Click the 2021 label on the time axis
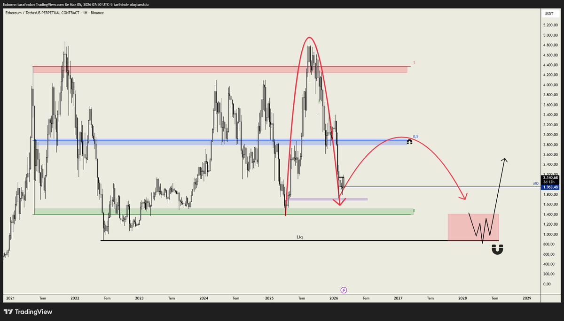Image resolution: width=564 pixels, height=321 pixels. (x=10, y=298)
